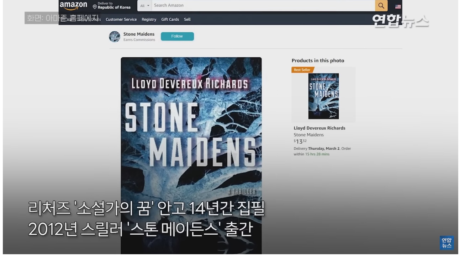The width and height of the screenshot is (460, 256).
Task: Click the Sell navigation item
Action: point(188,19)
